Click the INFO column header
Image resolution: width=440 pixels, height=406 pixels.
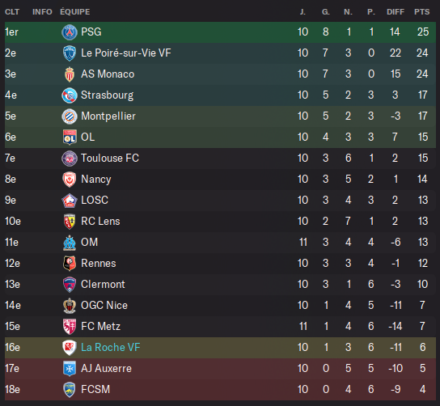pyautogui.click(x=42, y=12)
